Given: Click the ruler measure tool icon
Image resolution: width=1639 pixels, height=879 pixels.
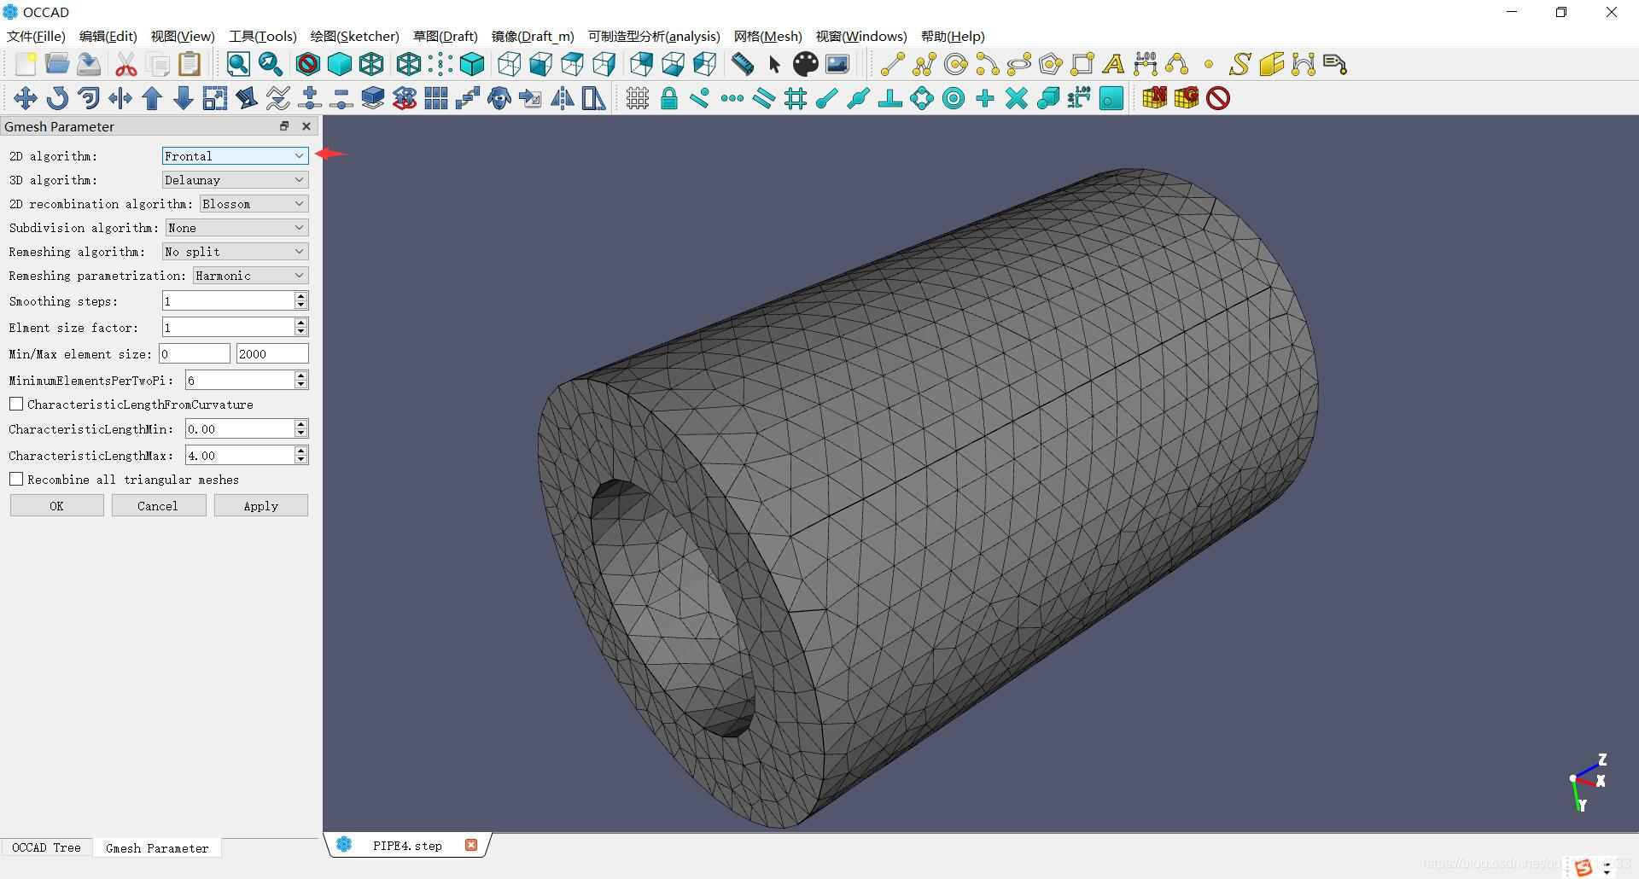Looking at the screenshot, I should 743,65.
